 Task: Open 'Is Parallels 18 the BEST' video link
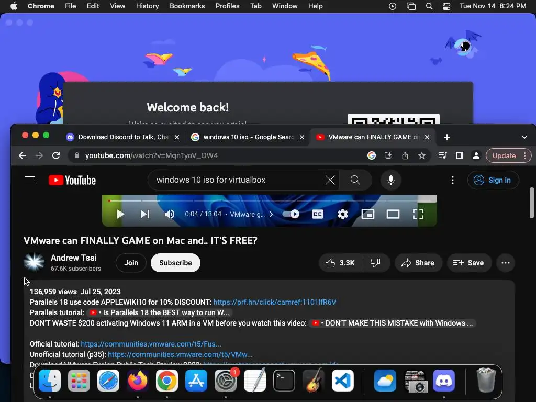[x=160, y=313]
